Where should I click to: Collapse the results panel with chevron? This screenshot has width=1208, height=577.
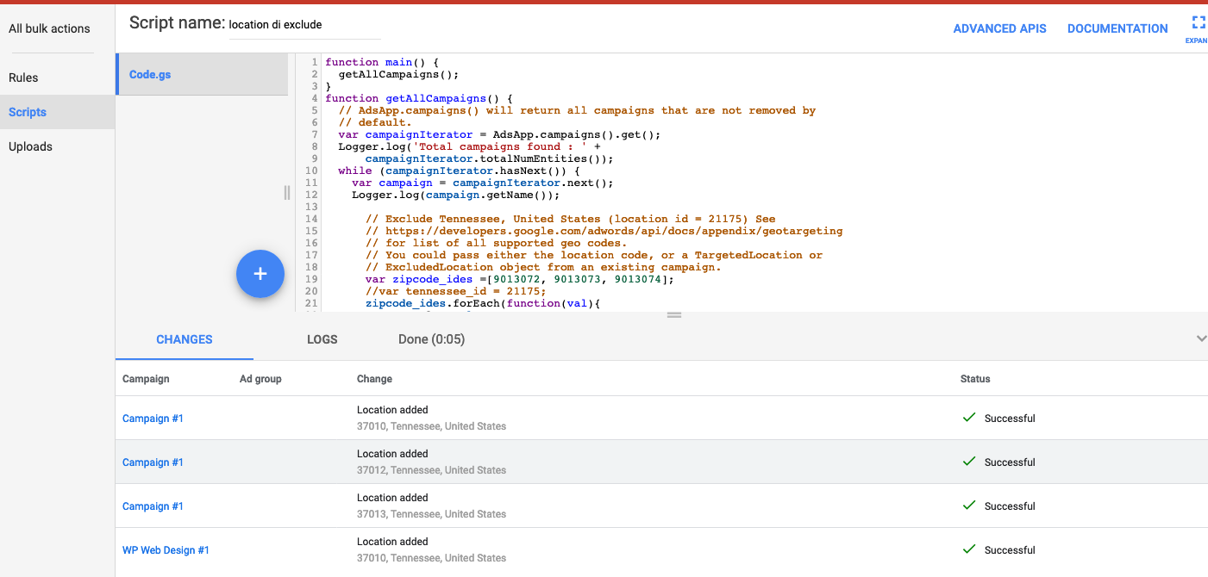(x=1200, y=339)
